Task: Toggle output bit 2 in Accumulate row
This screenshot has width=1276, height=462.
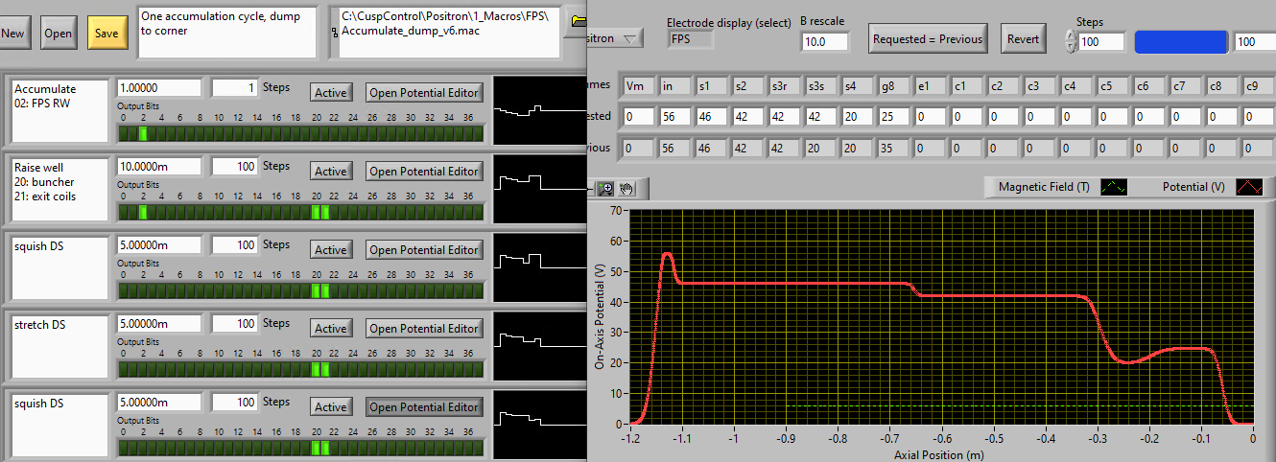Action: (x=142, y=133)
